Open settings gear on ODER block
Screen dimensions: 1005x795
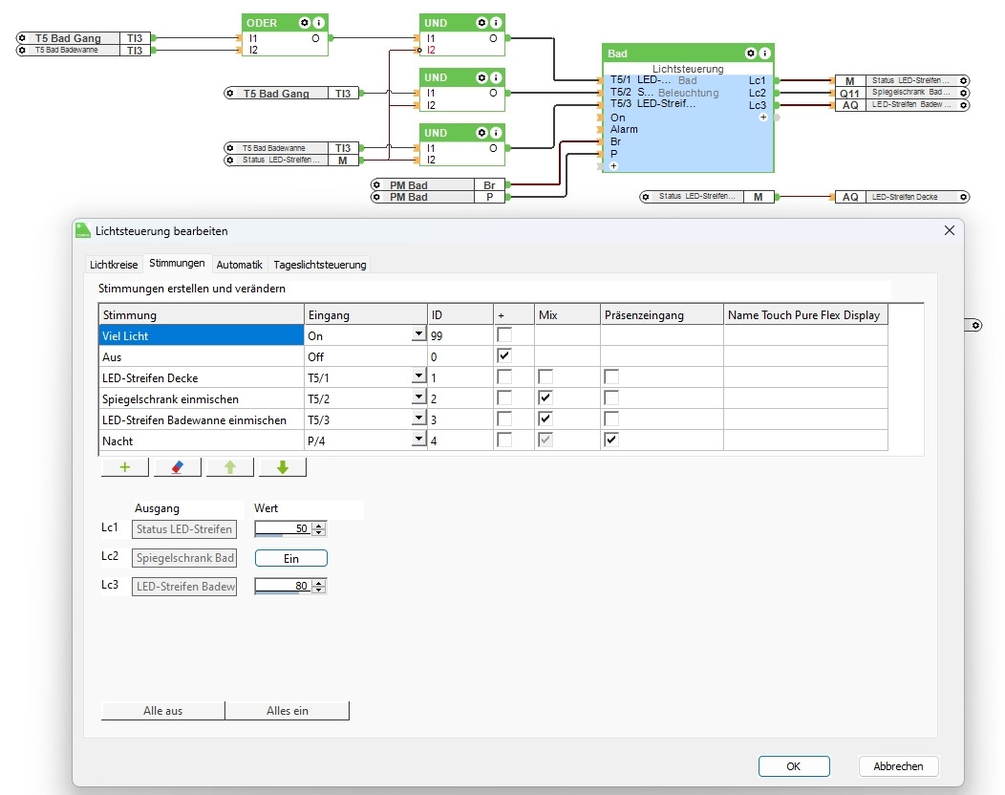tap(304, 22)
